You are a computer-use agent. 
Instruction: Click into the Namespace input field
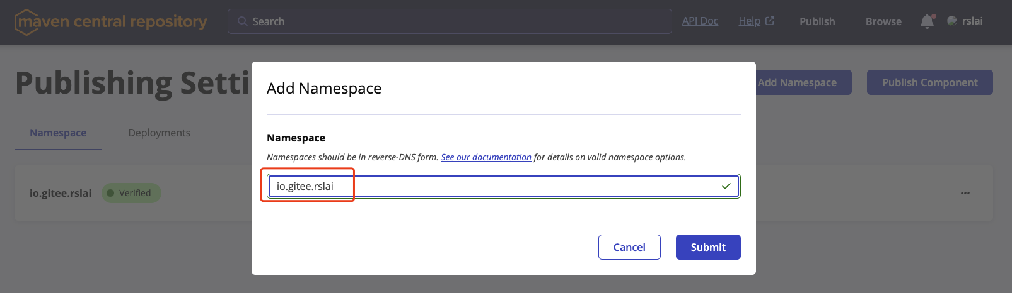[x=504, y=186]
